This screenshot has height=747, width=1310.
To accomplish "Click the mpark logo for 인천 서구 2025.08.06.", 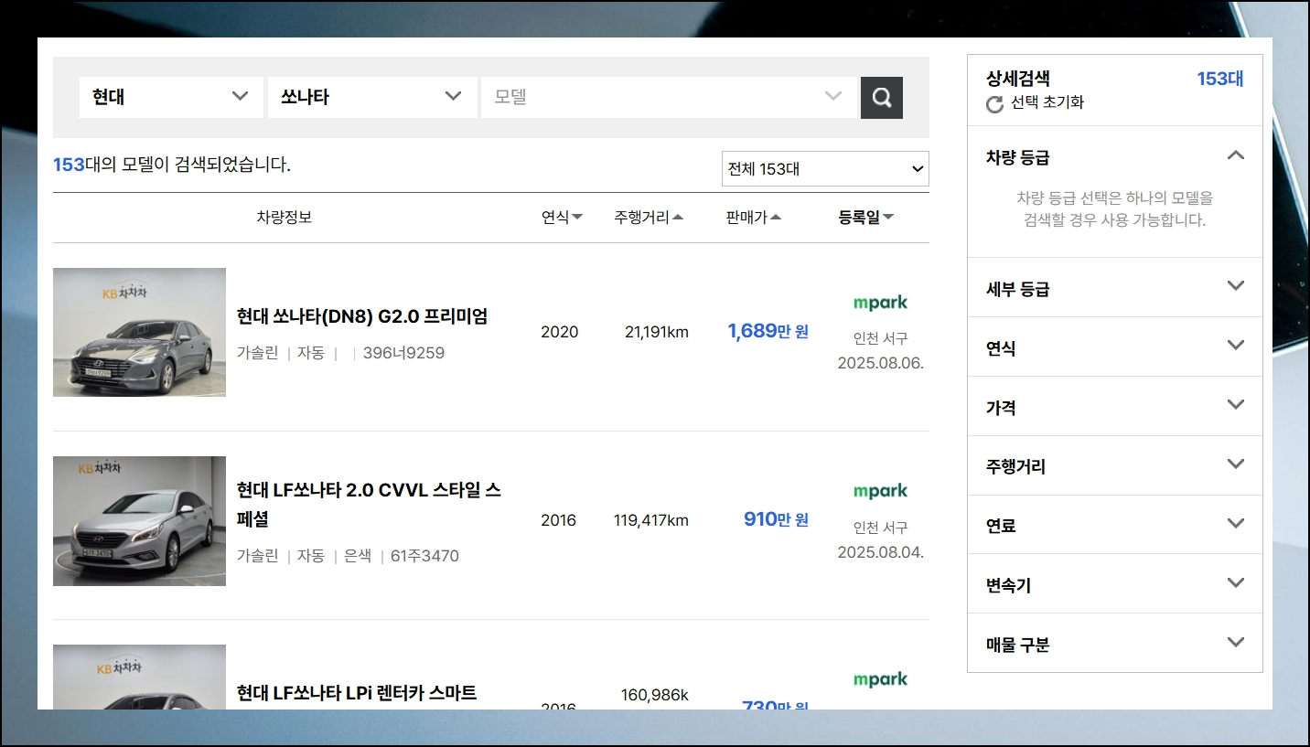I will 880,303.
